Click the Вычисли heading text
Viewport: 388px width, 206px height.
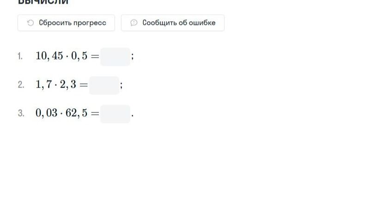(x=43, y=2)
